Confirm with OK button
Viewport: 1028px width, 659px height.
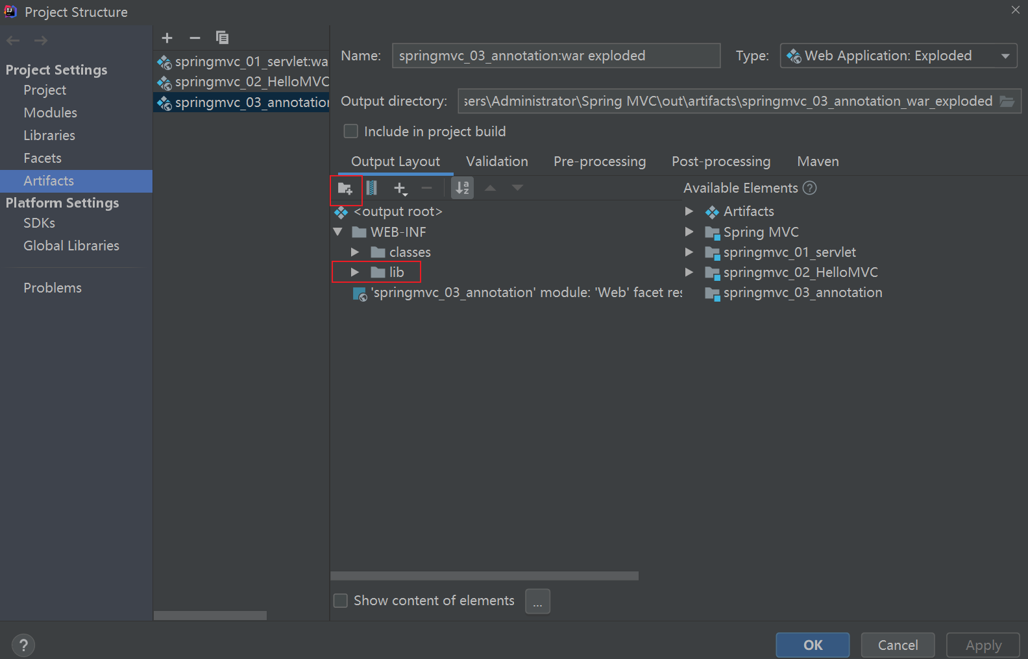[x=813, y=645]
